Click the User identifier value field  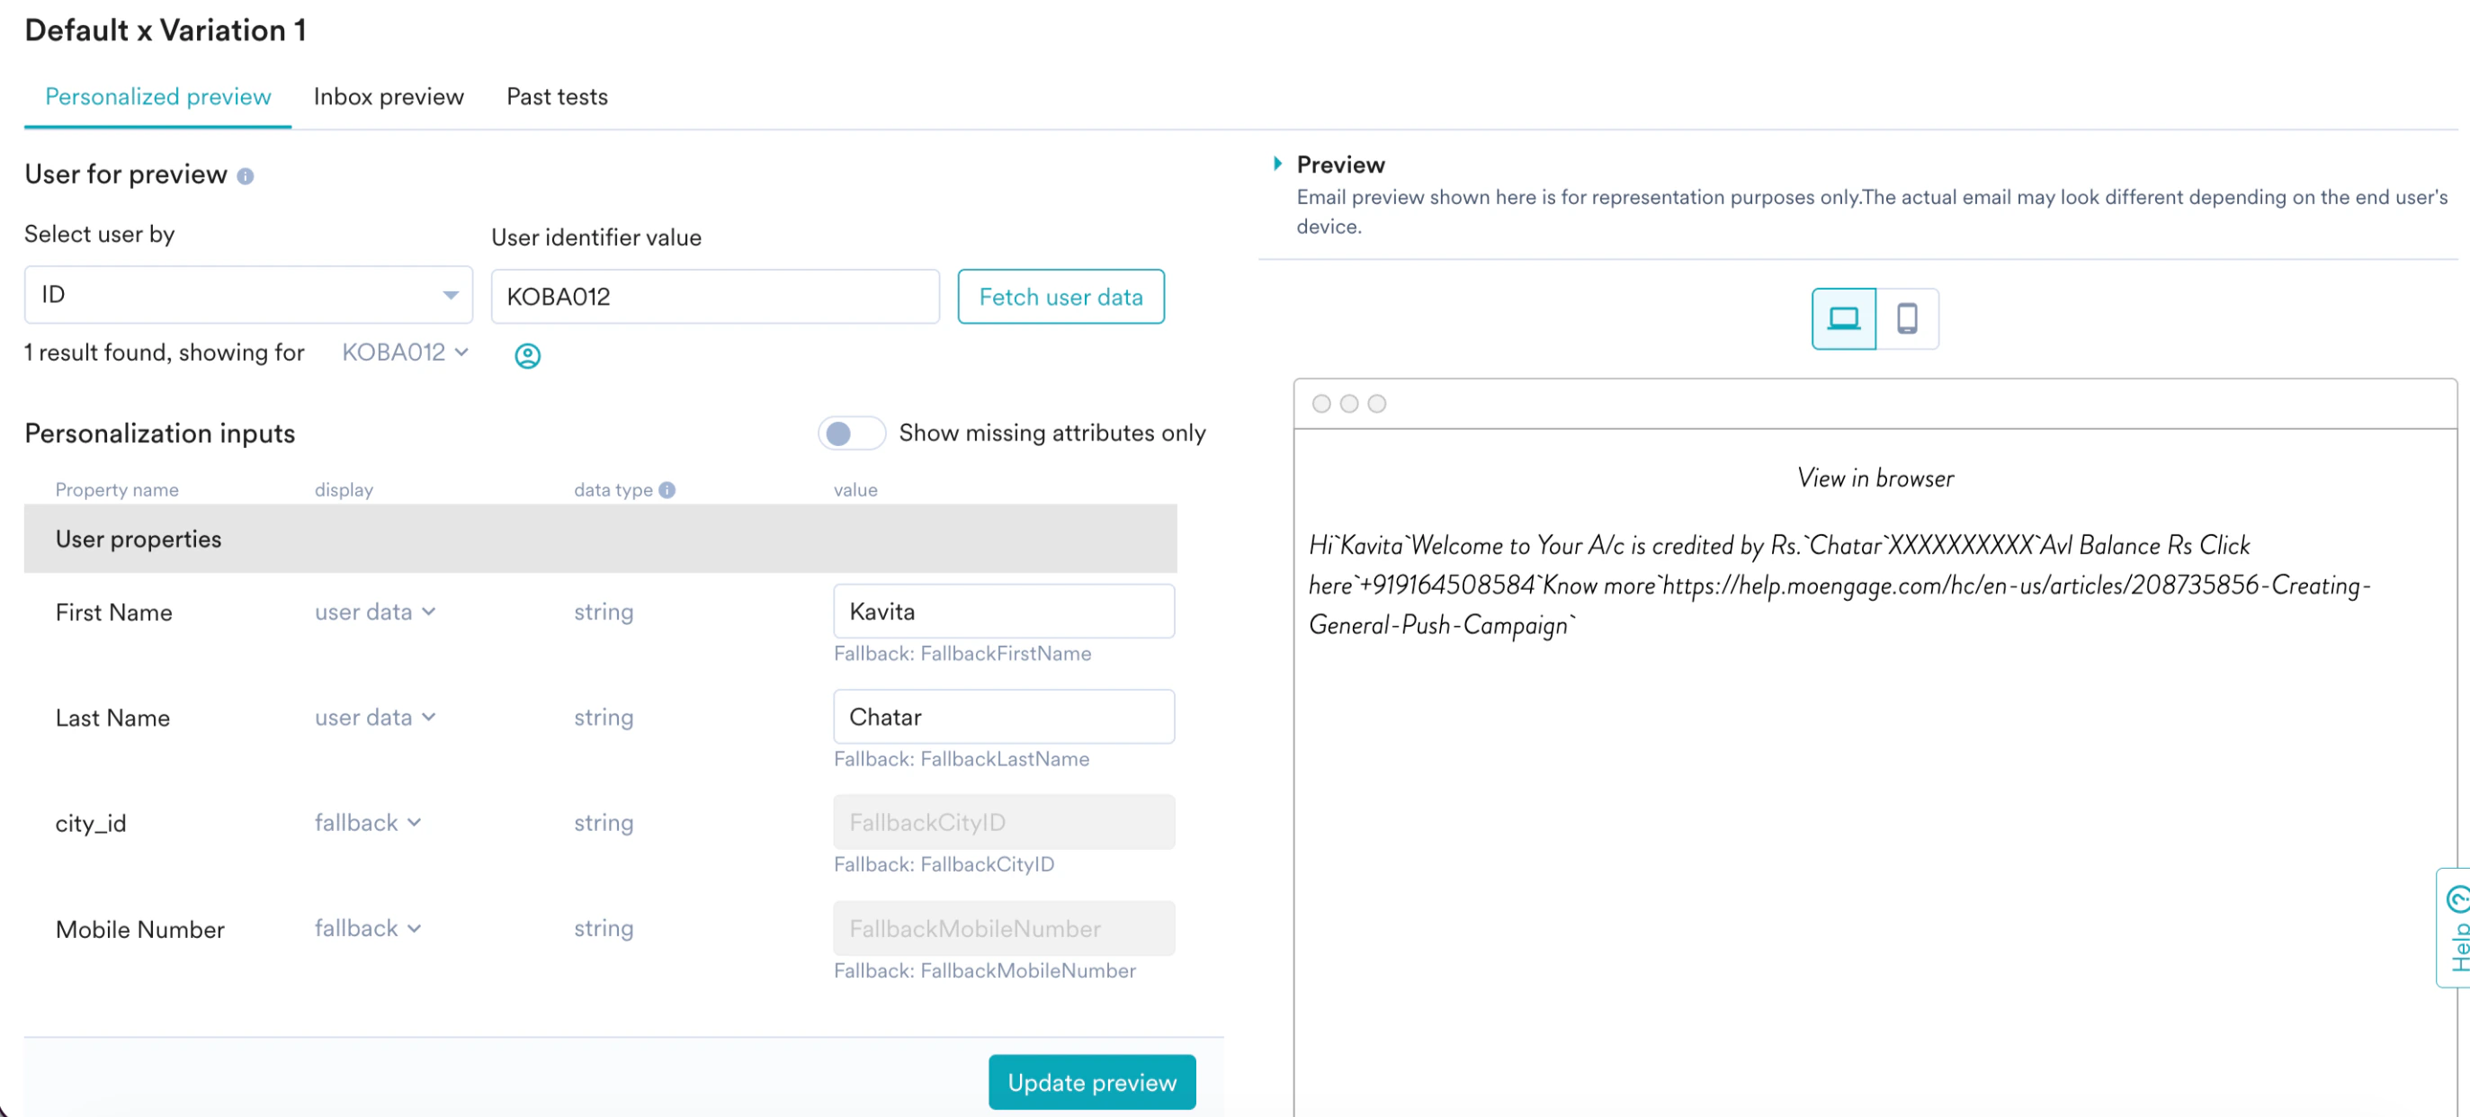714,297
